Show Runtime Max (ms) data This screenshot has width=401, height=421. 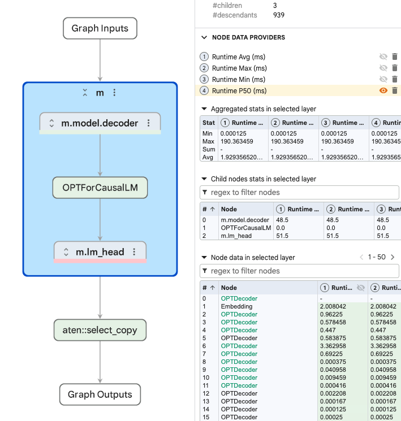383,68
